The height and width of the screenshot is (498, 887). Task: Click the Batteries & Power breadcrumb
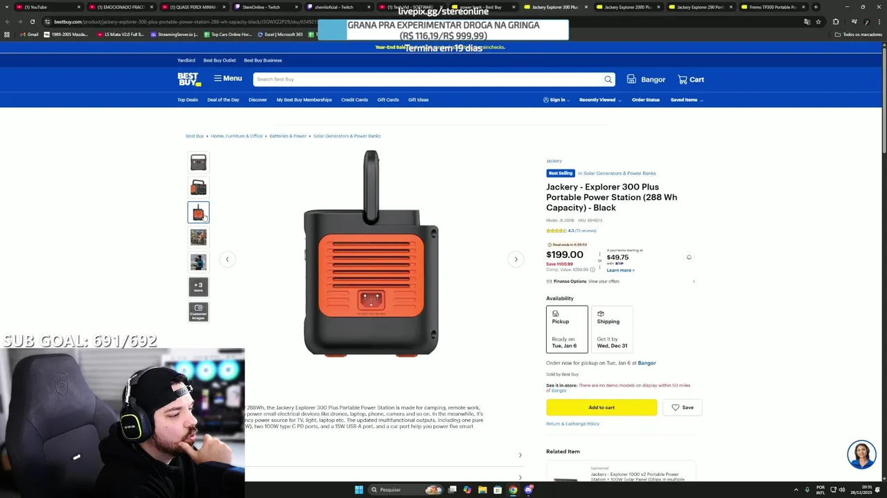coord(288,136)
